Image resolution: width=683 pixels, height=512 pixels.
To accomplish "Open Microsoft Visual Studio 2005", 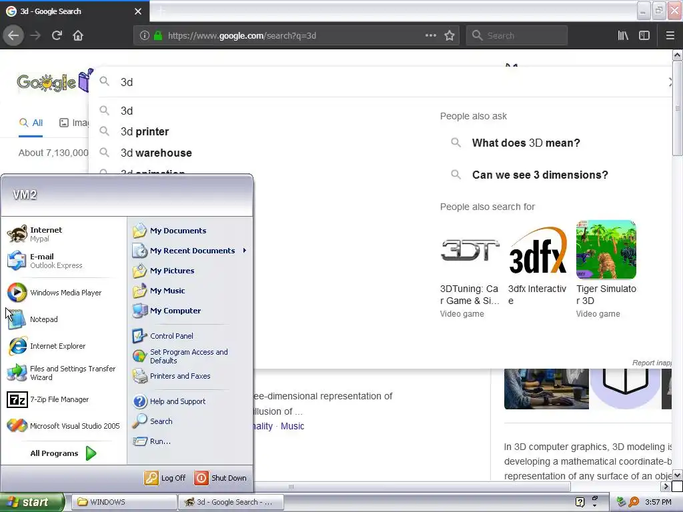I will 63,426.
